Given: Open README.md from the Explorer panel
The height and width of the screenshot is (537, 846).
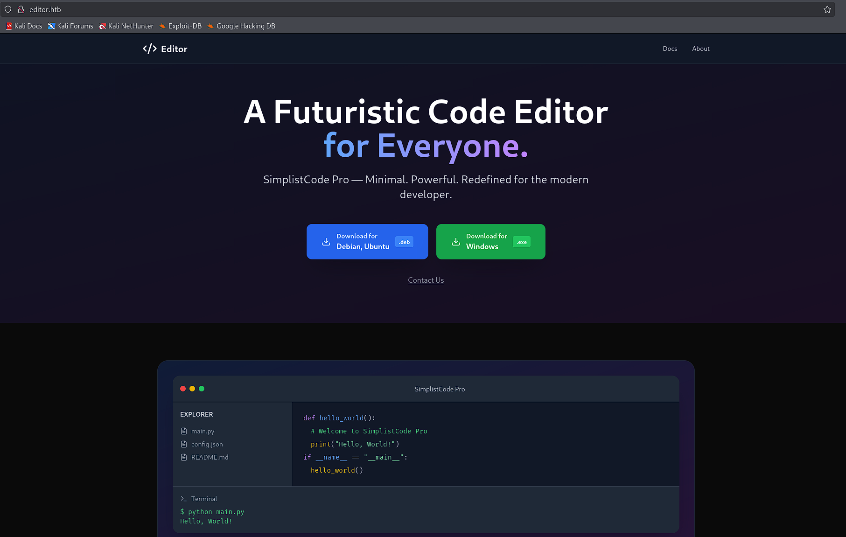Looking at the screenshot, I should [209, 457].
